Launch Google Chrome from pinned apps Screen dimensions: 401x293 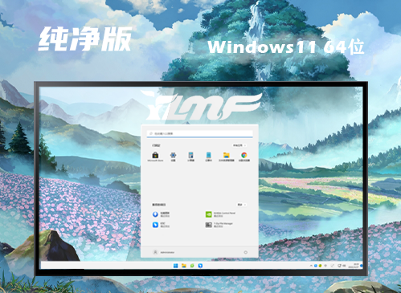(244, 157)
